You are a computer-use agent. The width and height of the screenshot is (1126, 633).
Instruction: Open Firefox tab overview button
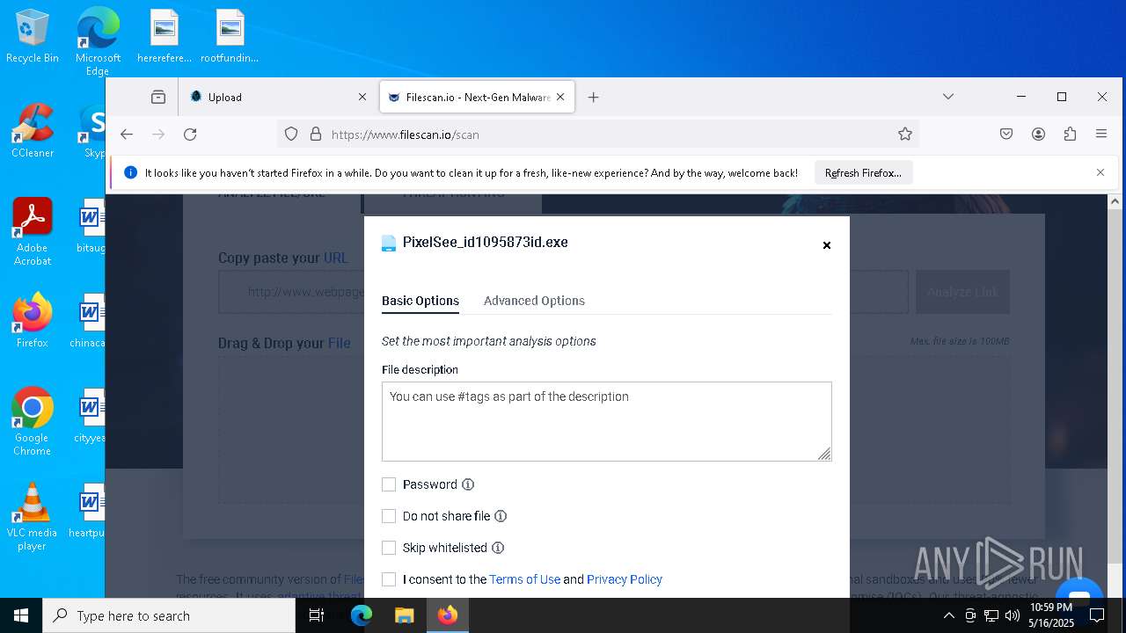point(158,97)
